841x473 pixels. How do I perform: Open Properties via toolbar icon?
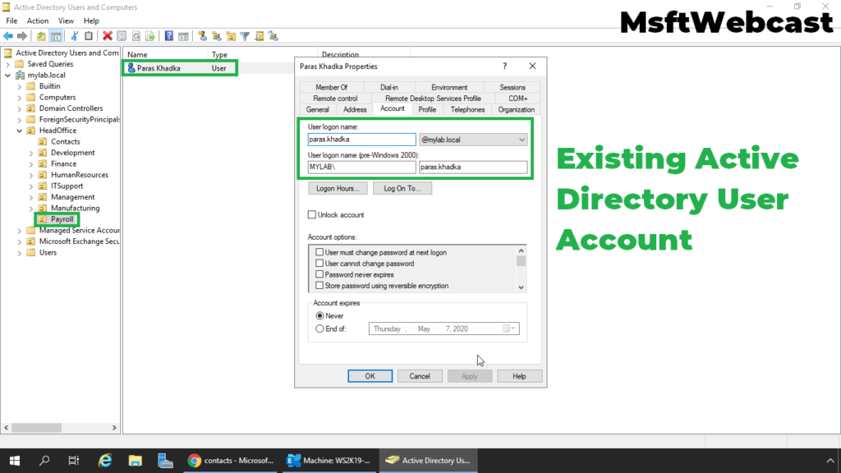click(x=122, y=36)
